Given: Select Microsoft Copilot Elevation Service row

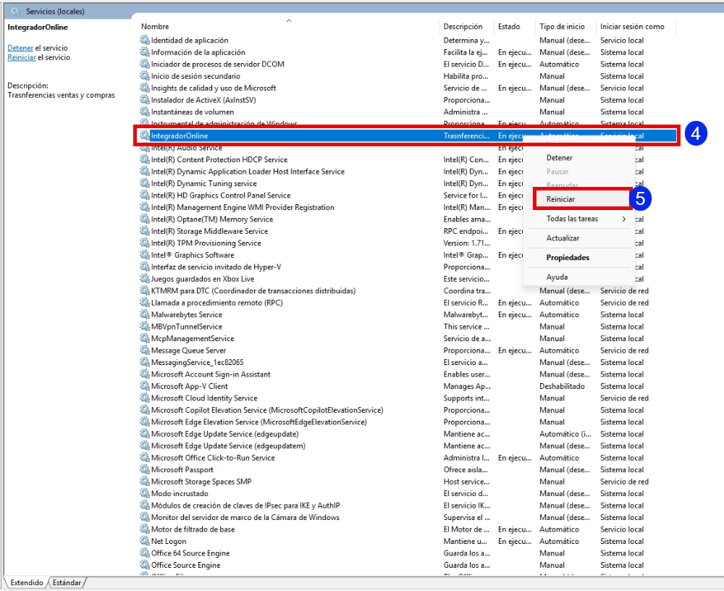Looking at the screenshot, I should [408, 410].
